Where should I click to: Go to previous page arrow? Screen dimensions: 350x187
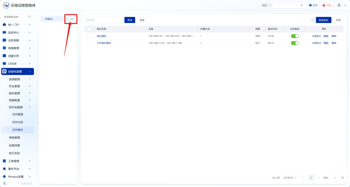click(303, 178)
